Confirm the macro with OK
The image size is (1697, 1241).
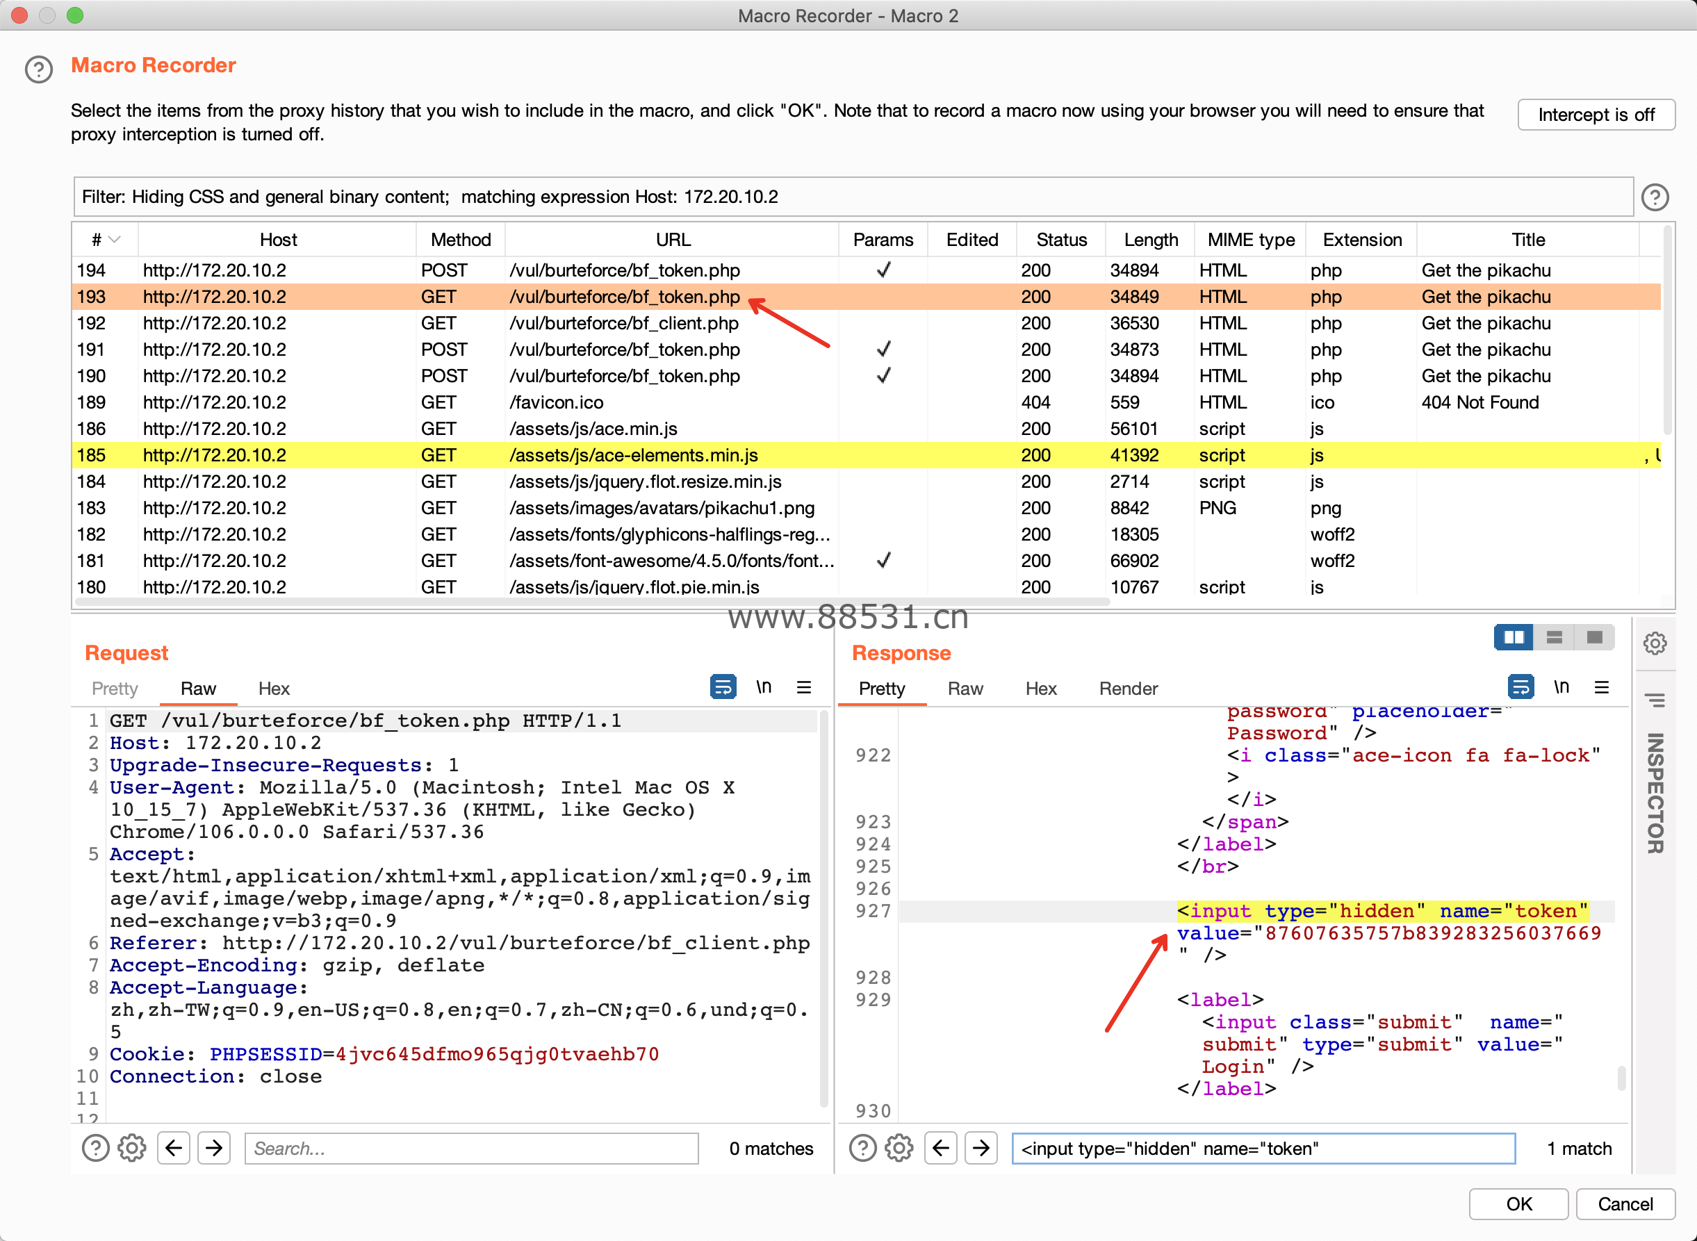tap(1518, 1203)
